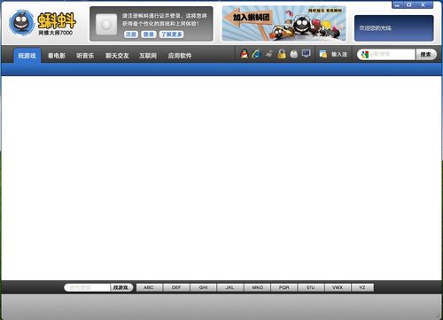This screenshot has height=320, width=443.
Task: Focus the game search field at bottom
Action: (x=88, y=287)
